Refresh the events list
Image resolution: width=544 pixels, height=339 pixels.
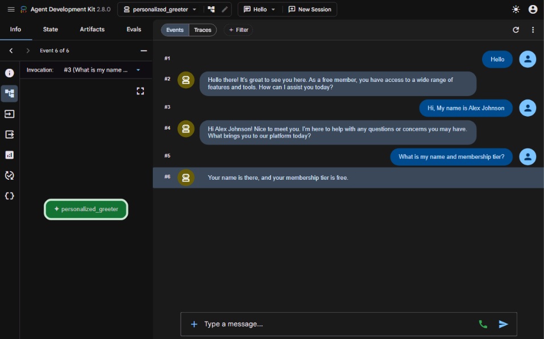516,30
